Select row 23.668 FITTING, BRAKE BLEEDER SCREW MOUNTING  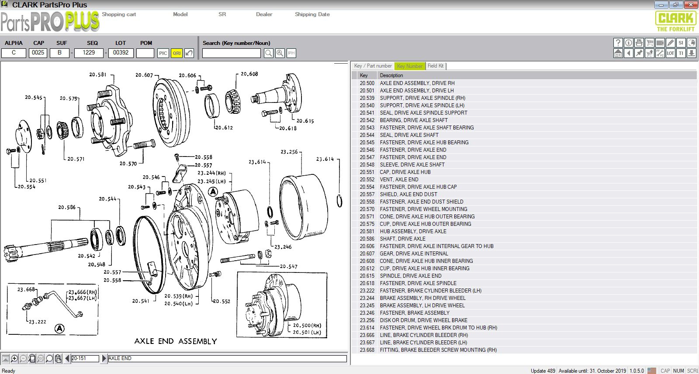click(x=524, y=350)
